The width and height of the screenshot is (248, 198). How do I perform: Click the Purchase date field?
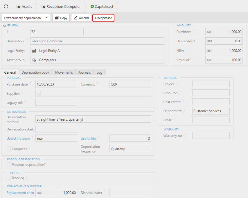(x=56, y=84)
